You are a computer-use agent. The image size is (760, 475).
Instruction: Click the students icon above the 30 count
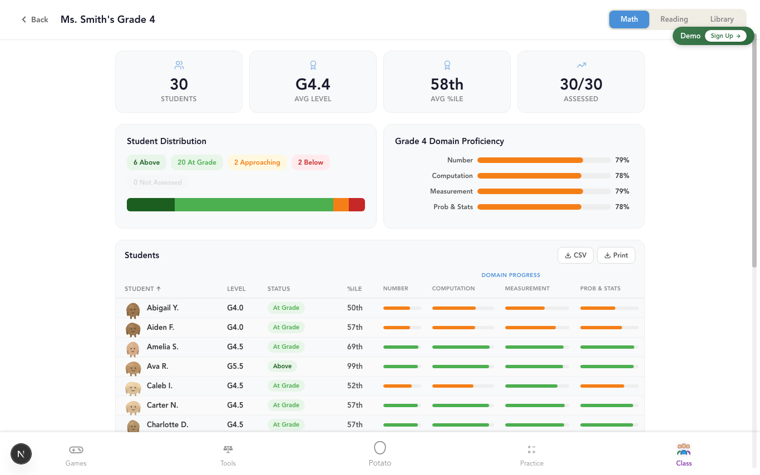179,65
